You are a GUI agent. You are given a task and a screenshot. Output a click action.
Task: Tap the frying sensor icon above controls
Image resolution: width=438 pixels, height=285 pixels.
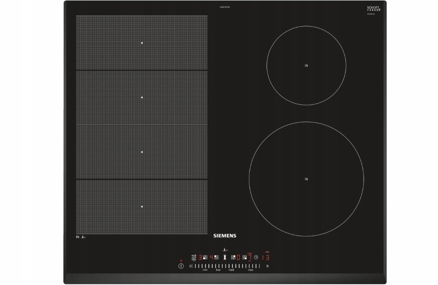point(225,249)
